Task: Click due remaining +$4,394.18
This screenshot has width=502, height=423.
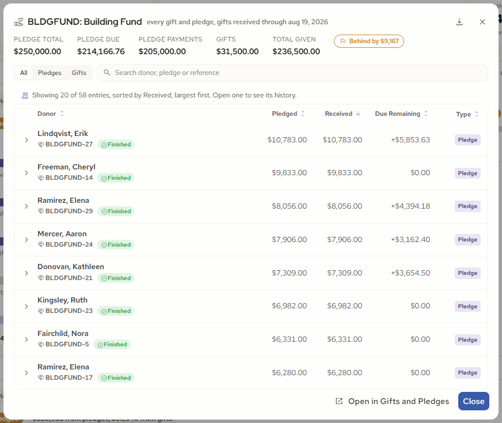Action: [x=410, y=206]
